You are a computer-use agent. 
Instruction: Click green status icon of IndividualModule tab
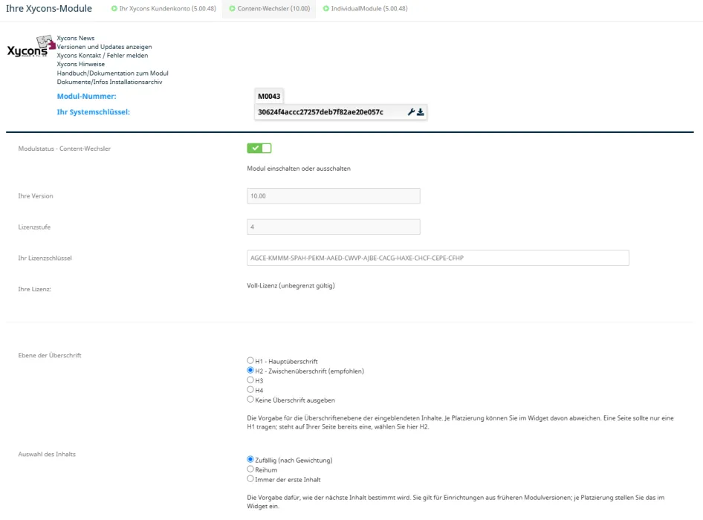pos(326,8)
